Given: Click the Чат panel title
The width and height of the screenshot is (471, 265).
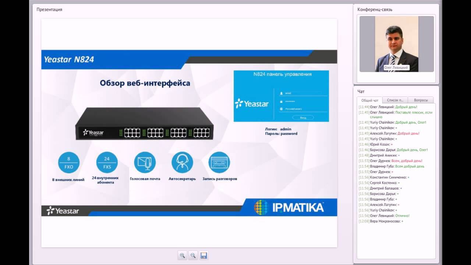Looking at the screenshot, I should [361, 91].
